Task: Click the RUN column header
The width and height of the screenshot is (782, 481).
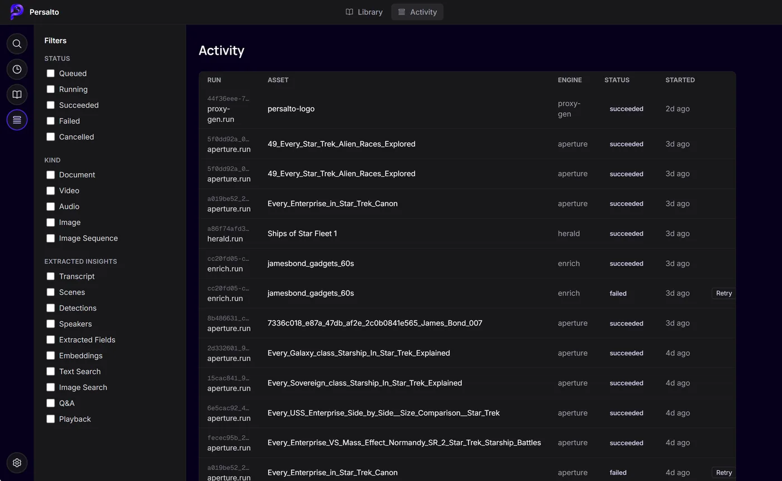Action: click(x=214, y=80)
